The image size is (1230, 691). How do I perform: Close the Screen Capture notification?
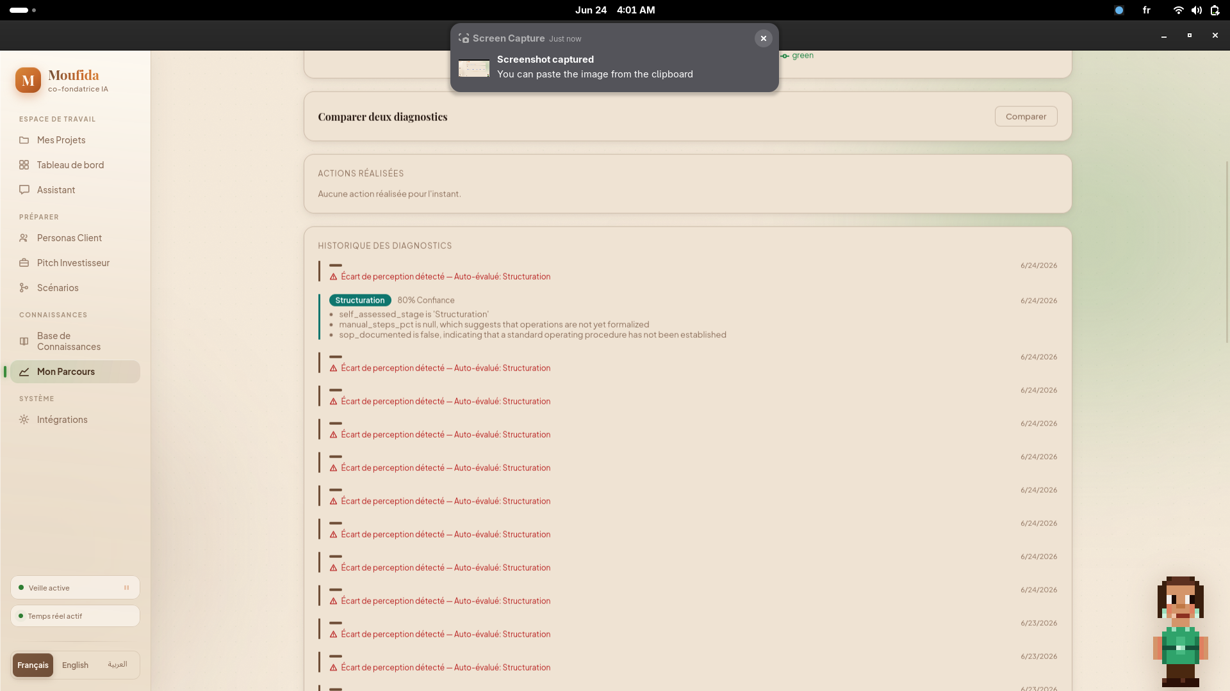pyautogui.click(x=763, y=38)
